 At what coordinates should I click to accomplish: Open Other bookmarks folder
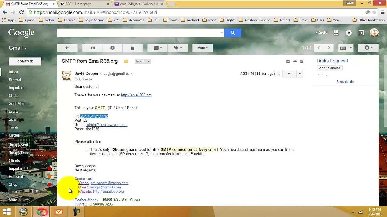pos(369,20)
